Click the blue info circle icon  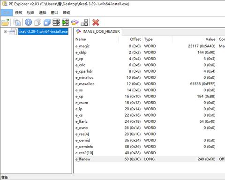[29, 22]
